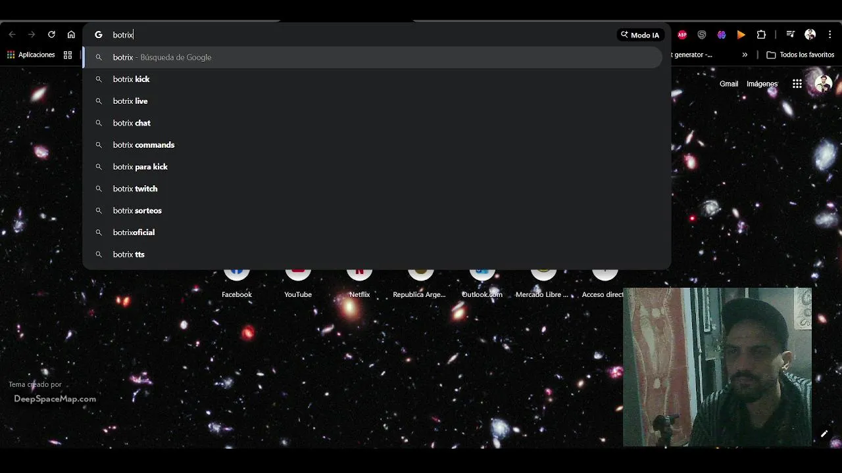
Task: Click search icon beside 'botrix kick'
Action: click(99, 79)
